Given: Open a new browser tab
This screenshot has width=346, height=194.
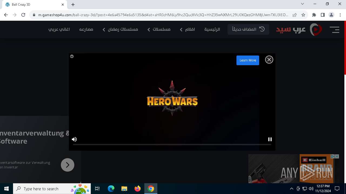Looking at the screenshot, I should pos(73,5).
